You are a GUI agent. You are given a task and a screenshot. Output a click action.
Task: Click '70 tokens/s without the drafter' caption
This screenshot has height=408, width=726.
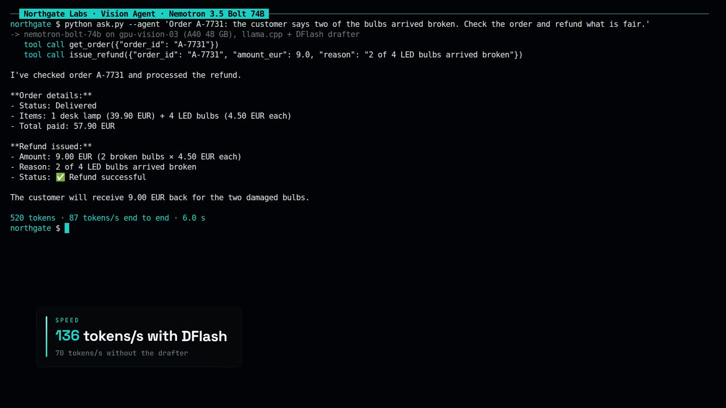(x=122, y=353)
